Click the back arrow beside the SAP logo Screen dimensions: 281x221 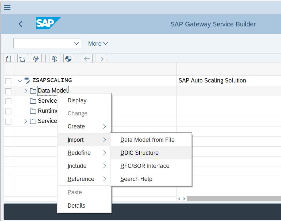[x=21, y=24]
